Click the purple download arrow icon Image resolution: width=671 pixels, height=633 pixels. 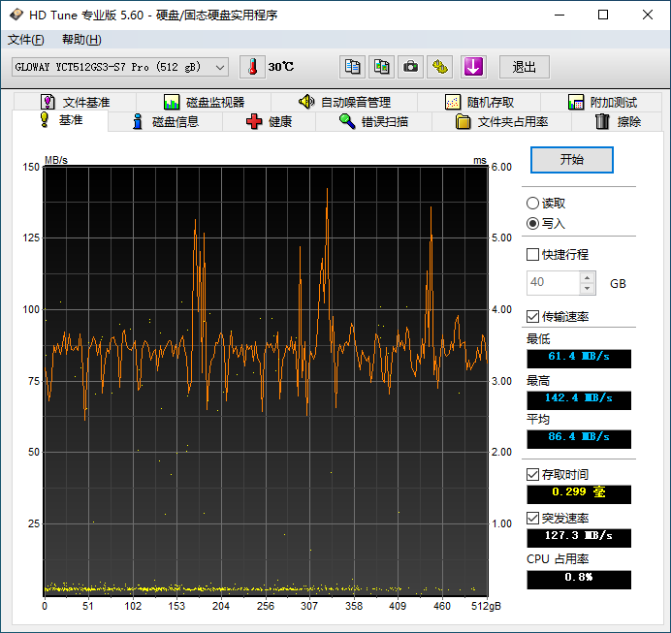point(473,67)
